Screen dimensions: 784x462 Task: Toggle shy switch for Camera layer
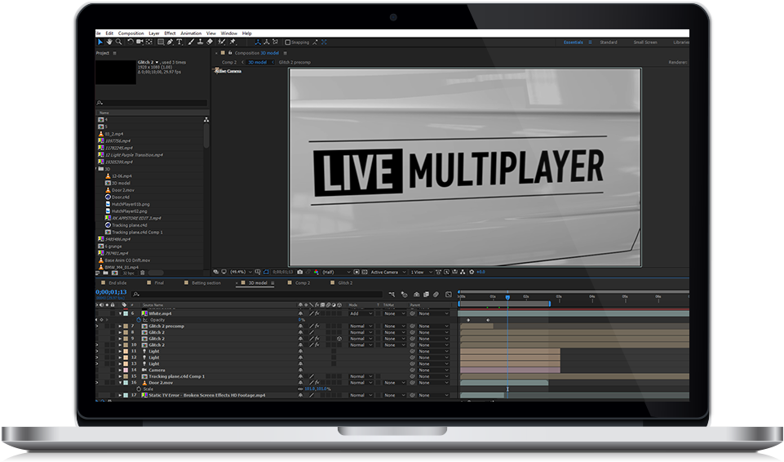click(x=300, y=370)
